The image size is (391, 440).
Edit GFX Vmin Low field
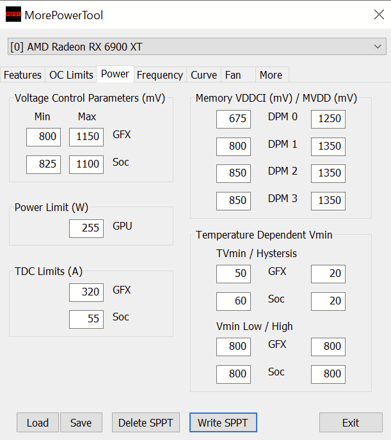pos(234,347)
